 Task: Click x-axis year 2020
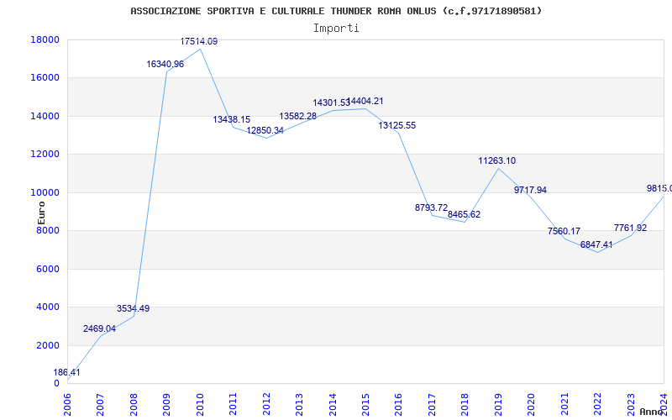(532, 404)
